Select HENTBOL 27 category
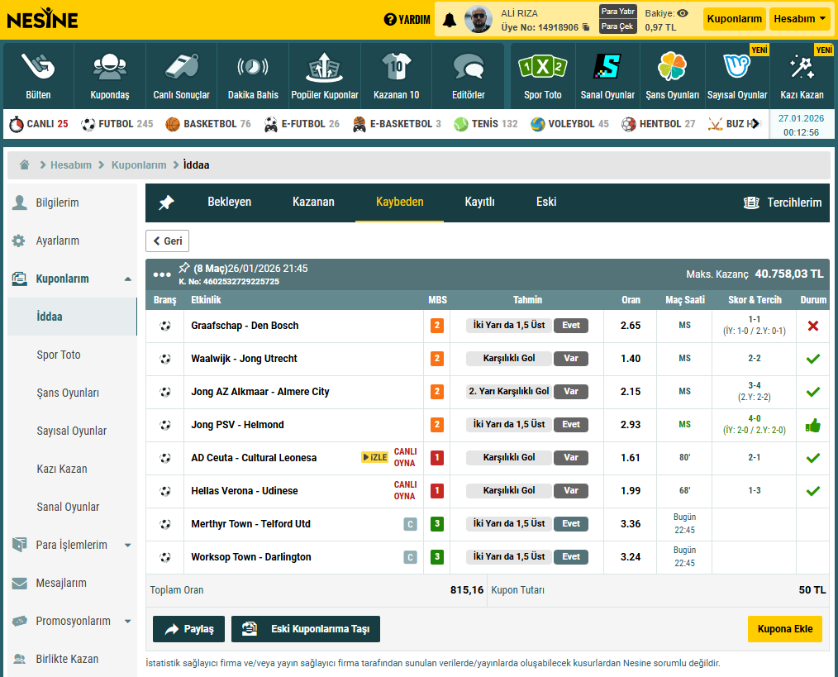Screen dimensions: 838x677 pyautogui.click(x=659, y=124)
